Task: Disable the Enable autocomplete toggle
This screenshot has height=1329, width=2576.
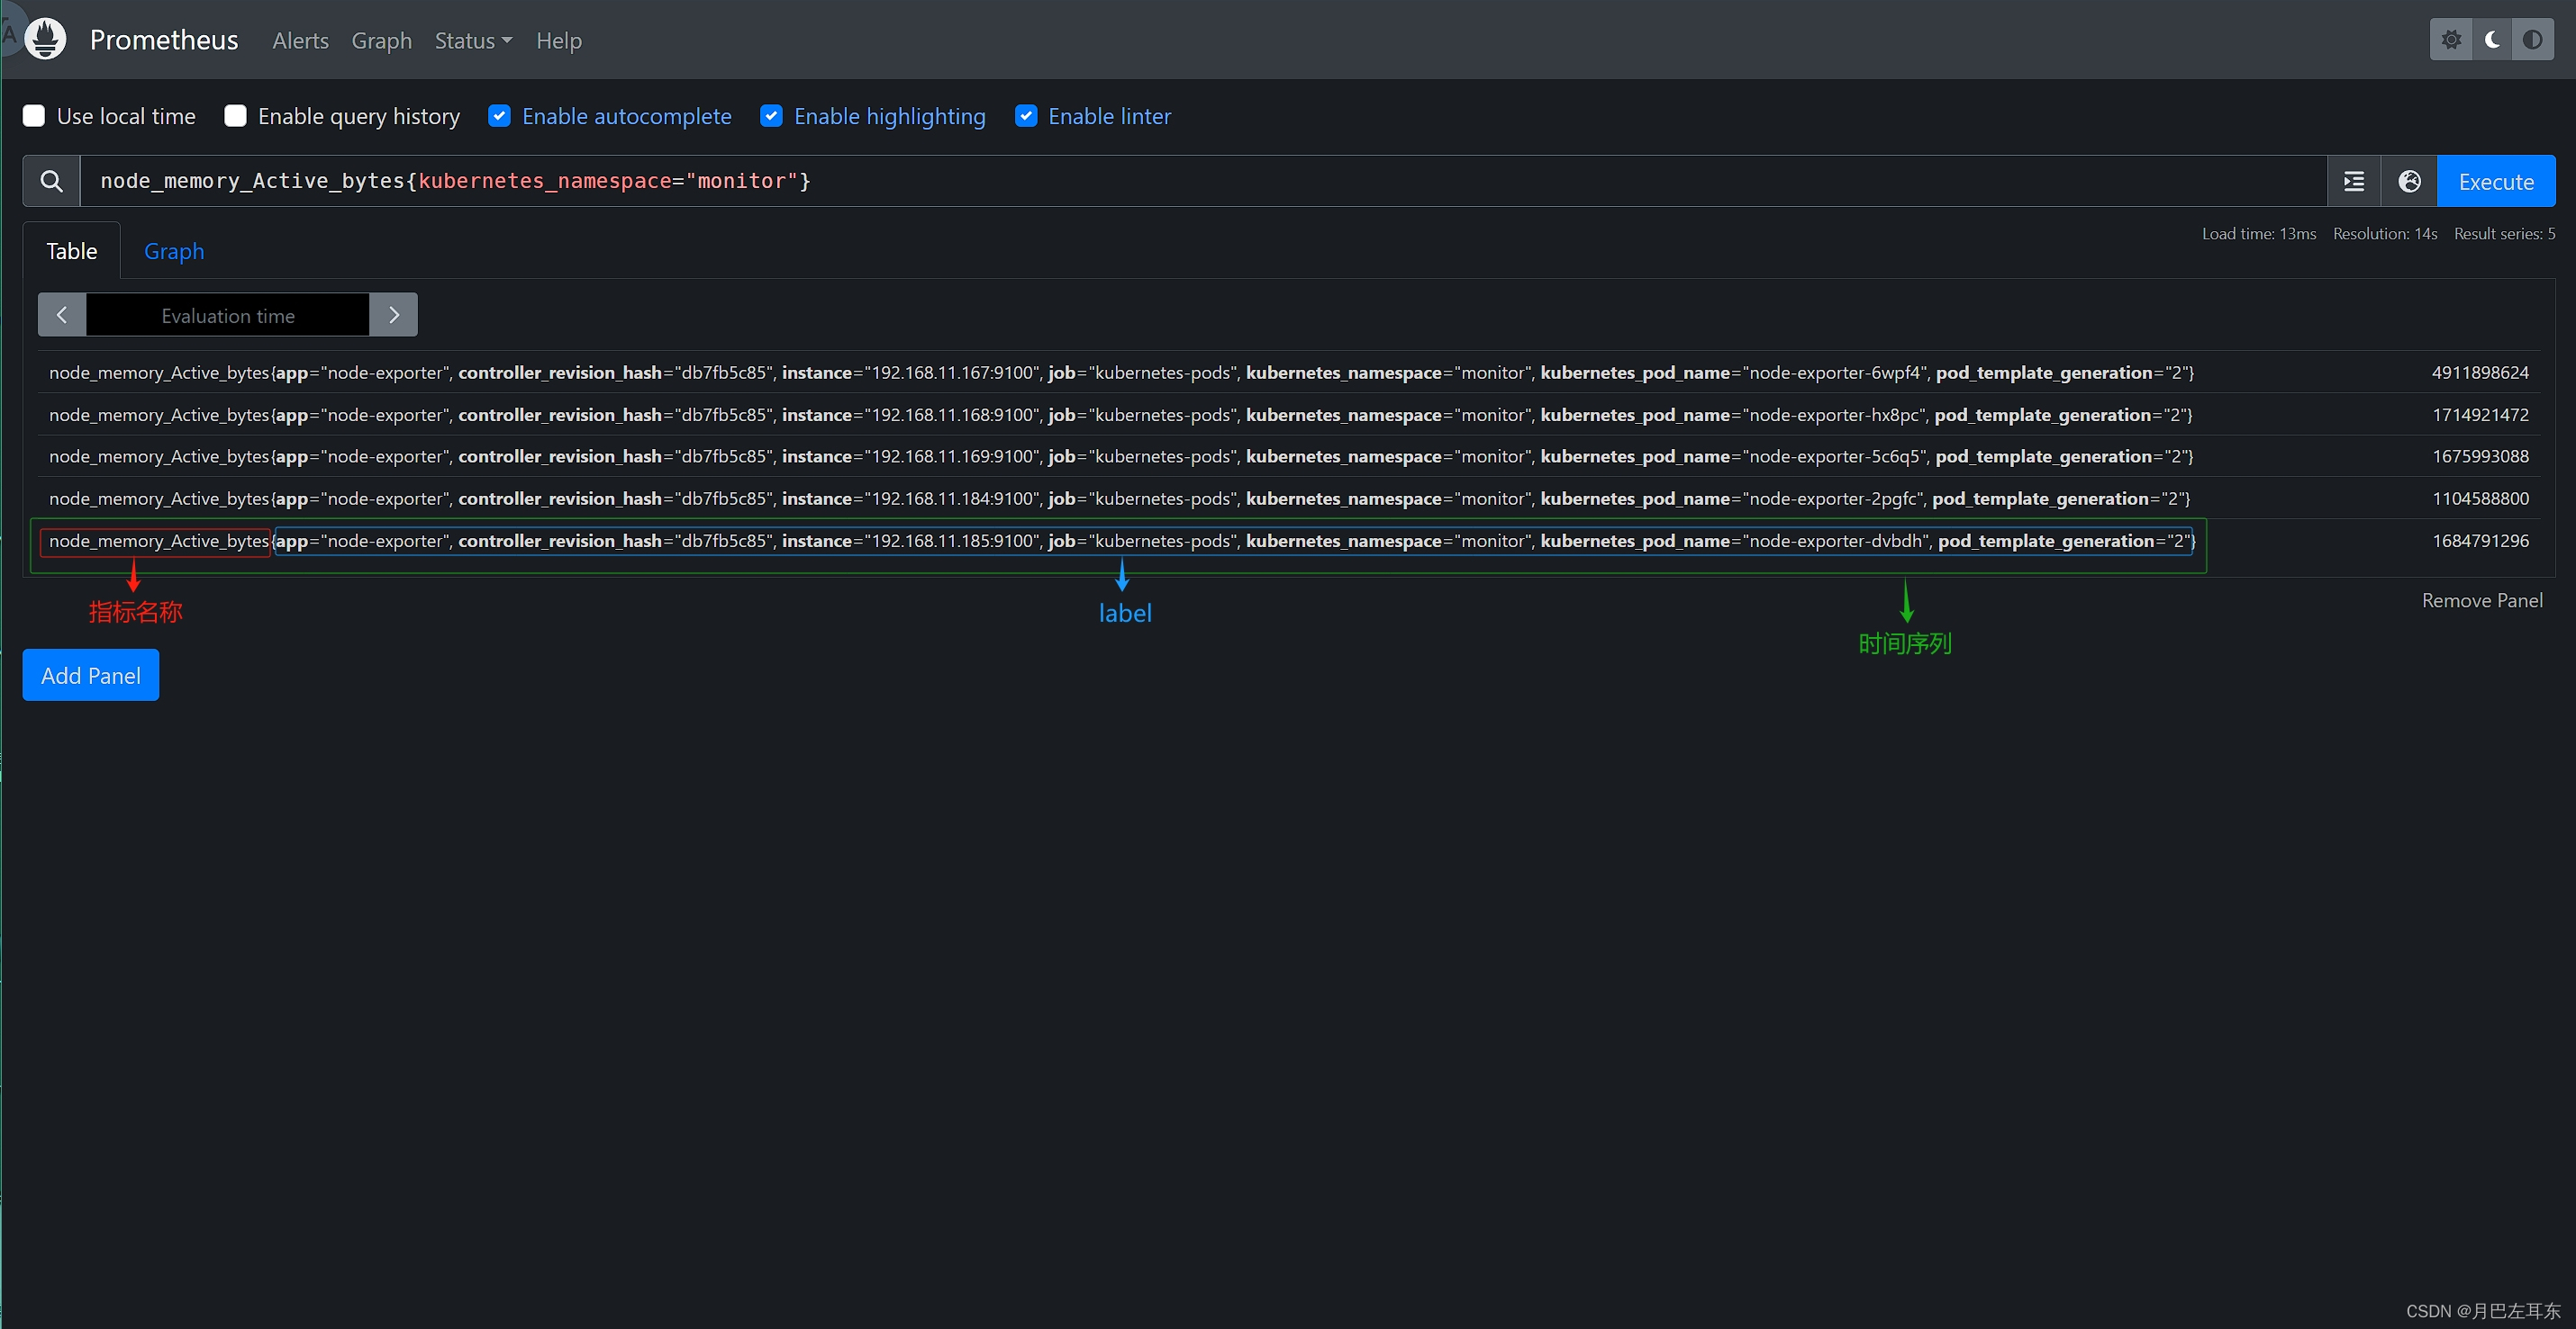Action: click(499, 115)
